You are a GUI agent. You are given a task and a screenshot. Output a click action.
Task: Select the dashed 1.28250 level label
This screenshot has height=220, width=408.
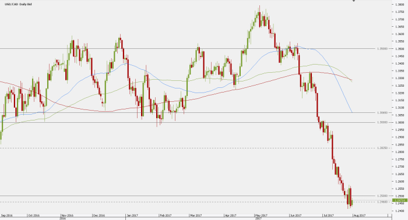(382, 148)
